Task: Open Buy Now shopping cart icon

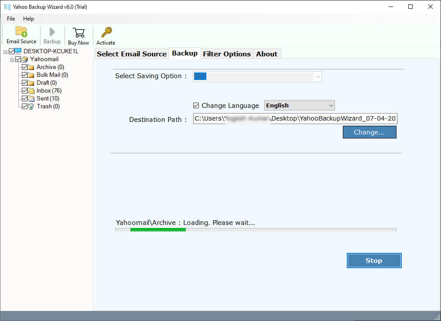Action: 79,32
